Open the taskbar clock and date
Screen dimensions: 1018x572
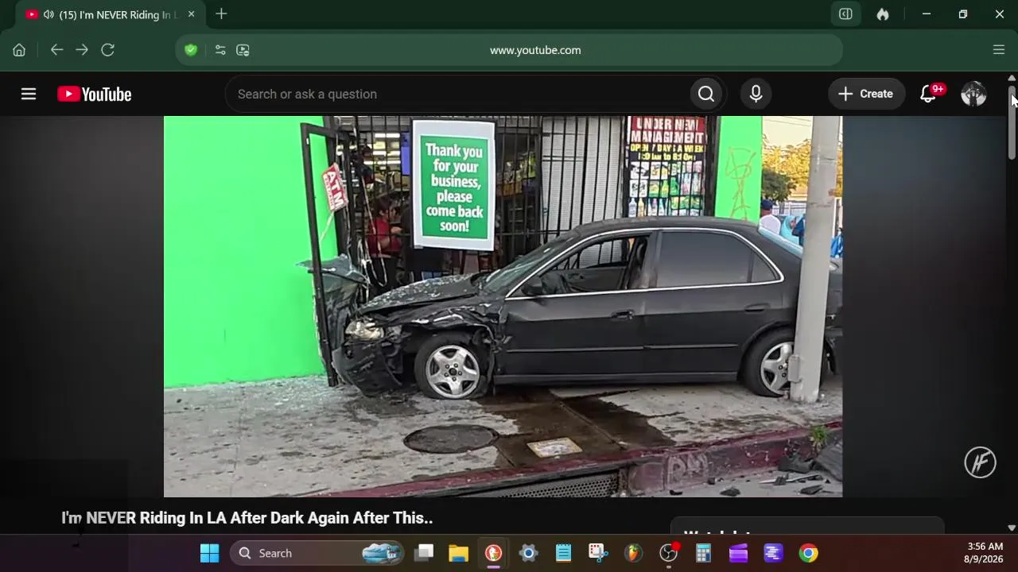985,553
